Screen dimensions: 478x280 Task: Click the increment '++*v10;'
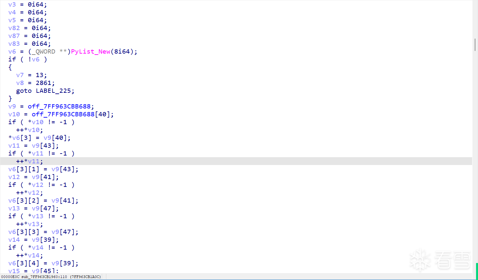[x=29, y=130]
